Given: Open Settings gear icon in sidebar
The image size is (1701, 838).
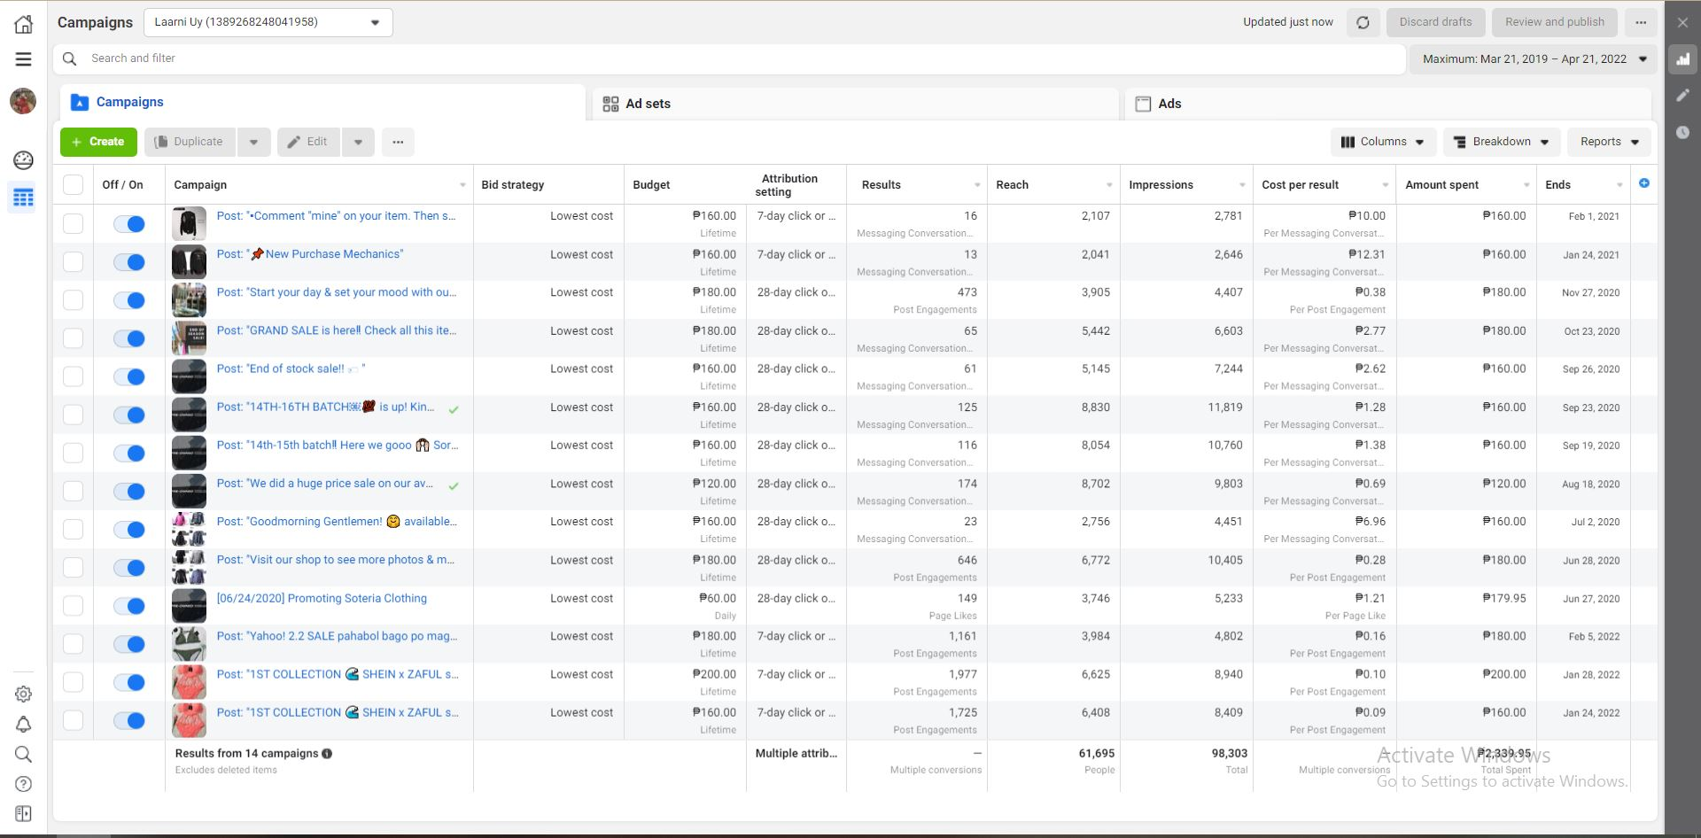Looking at the screenshot, I should [x=24, y=694].
